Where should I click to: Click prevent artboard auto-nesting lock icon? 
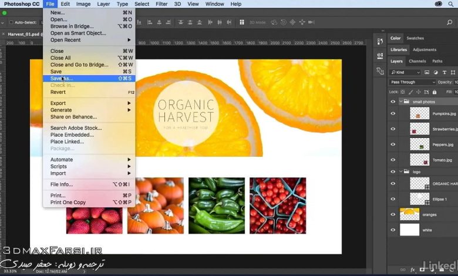point(426,92)
